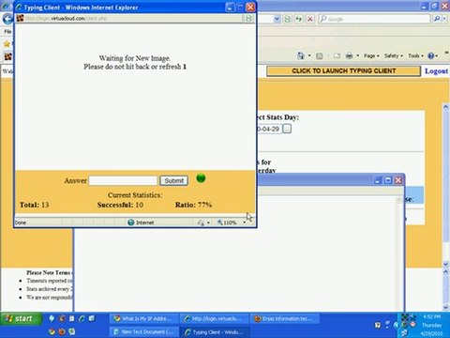
Task: Expand the search provider dropdown arrow
Action: [x=444, y=19]
